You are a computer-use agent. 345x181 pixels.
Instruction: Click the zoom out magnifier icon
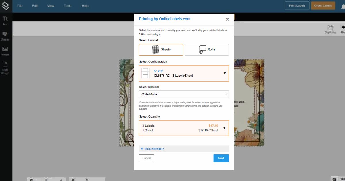coord(334,179)
